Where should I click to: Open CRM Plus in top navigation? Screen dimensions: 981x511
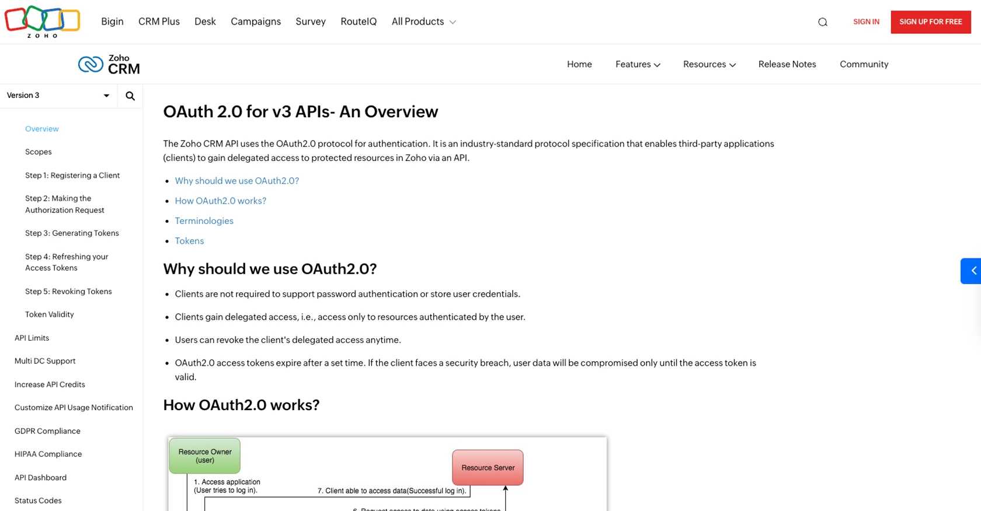(x=159, y=22)
